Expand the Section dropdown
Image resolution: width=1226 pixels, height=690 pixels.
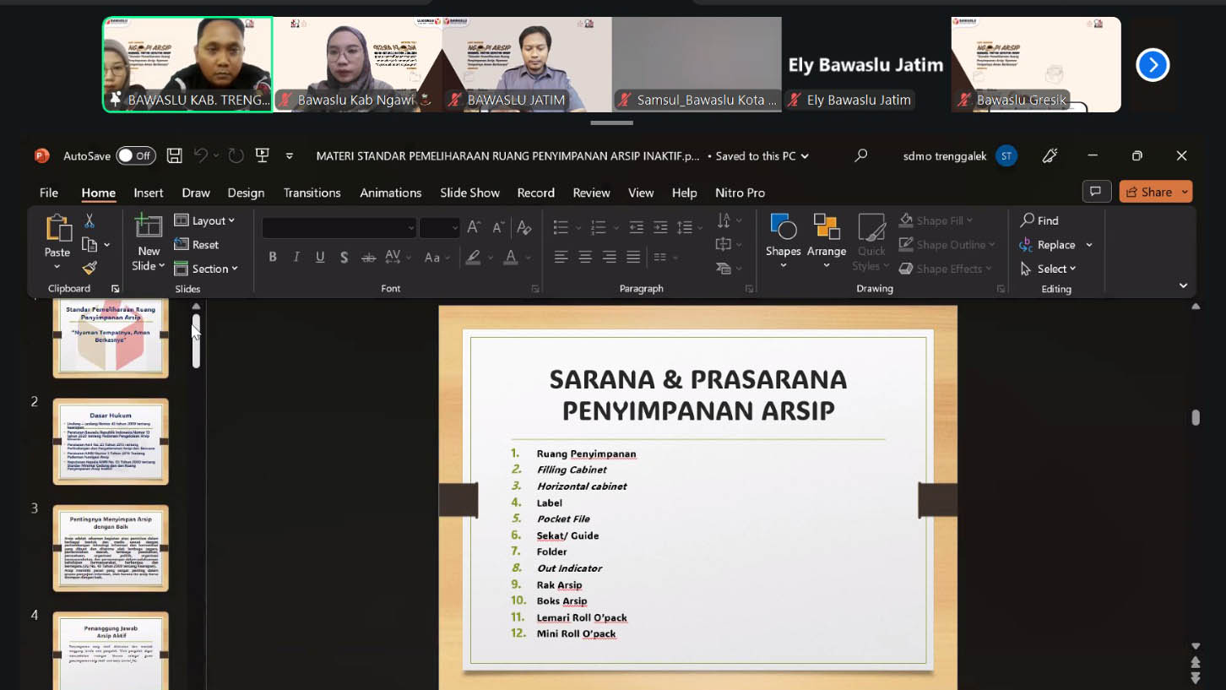(x=207, y=269)
